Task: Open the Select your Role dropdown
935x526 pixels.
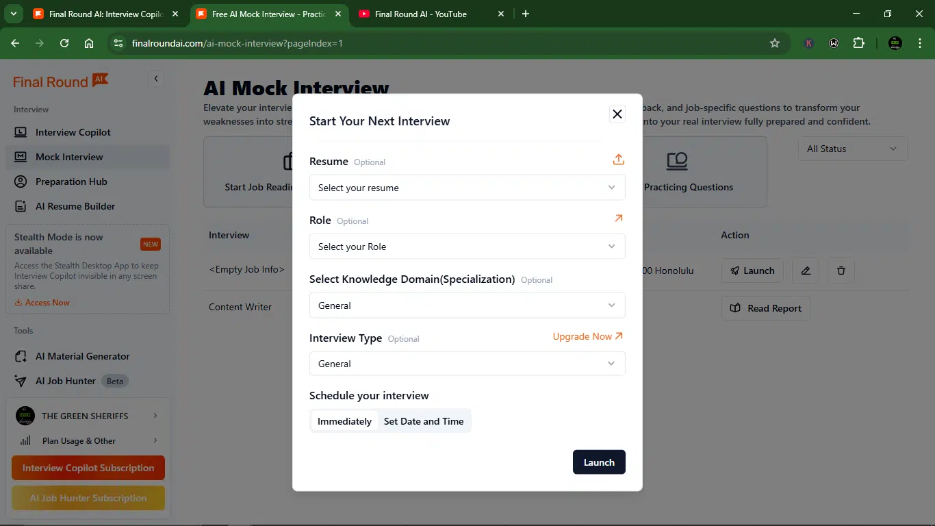Action: point(467,247)
